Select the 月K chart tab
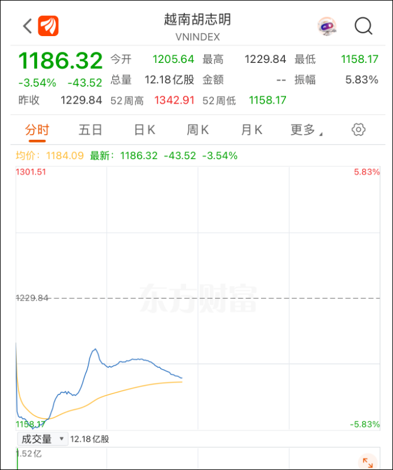 point(252,130)
